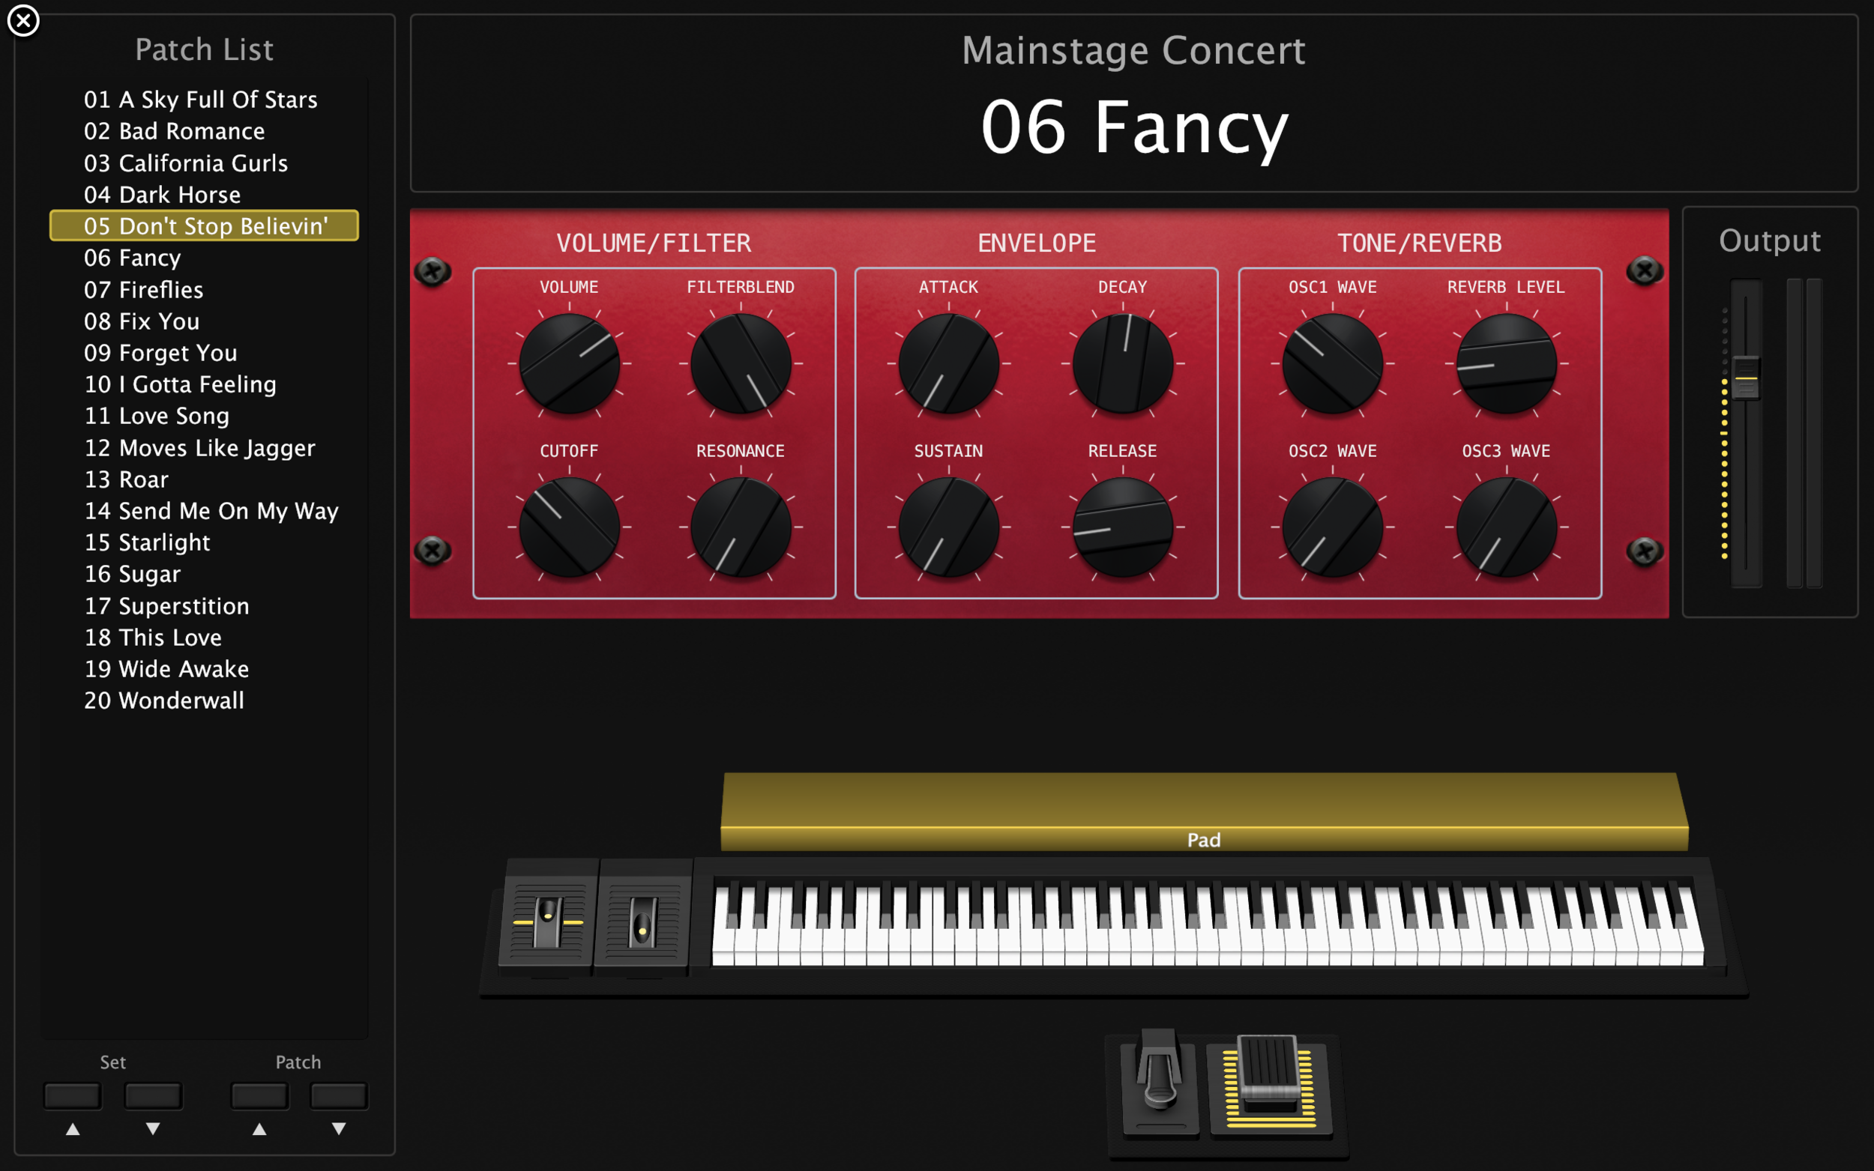Click the modulation wheel

(x=642, y=922)
